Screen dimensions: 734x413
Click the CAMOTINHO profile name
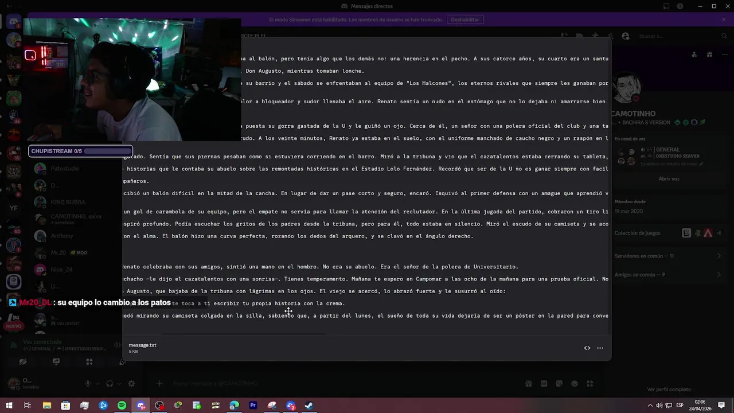pos(633,114)
